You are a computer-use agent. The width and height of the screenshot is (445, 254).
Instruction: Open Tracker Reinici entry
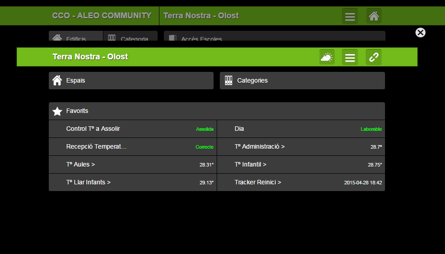(x=301, y=183)
